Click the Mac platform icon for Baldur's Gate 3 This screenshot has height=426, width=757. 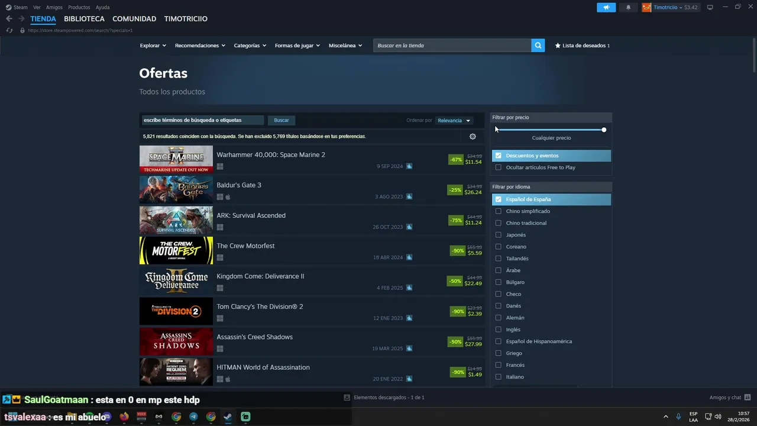click(228, 197)
